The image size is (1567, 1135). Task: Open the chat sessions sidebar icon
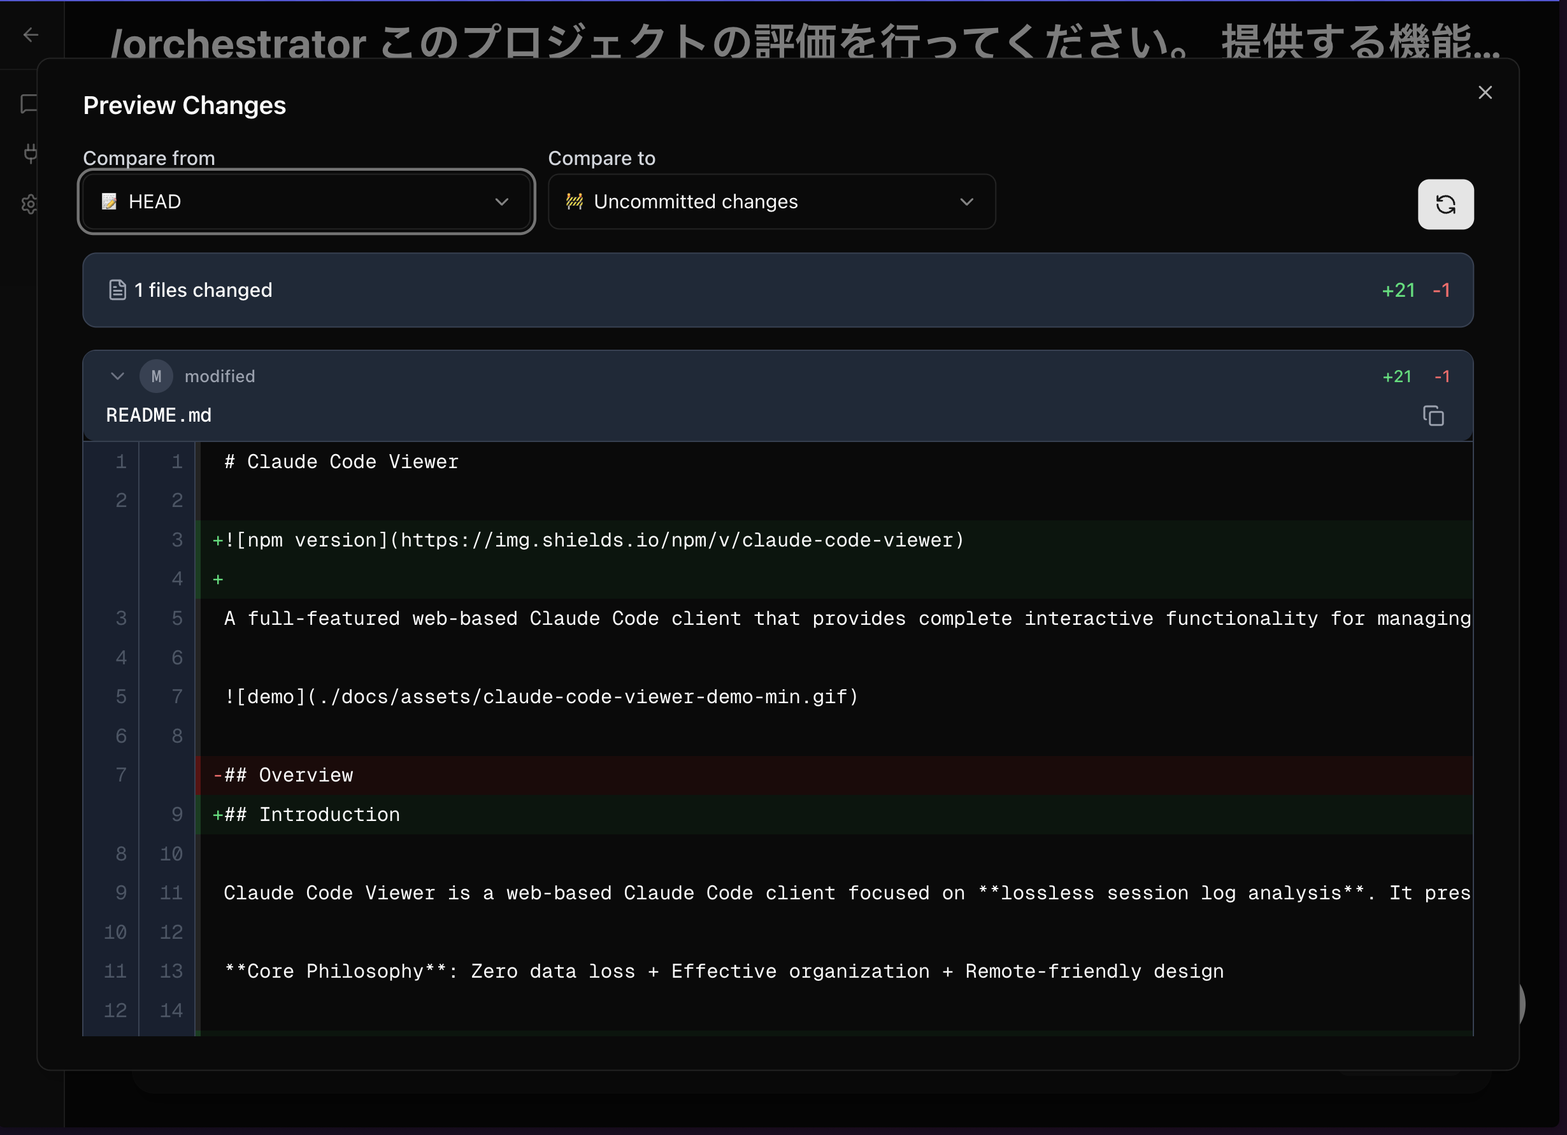point(29,104)
